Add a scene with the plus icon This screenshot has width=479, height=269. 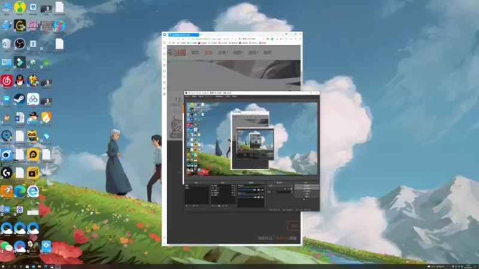coord(187,206)
